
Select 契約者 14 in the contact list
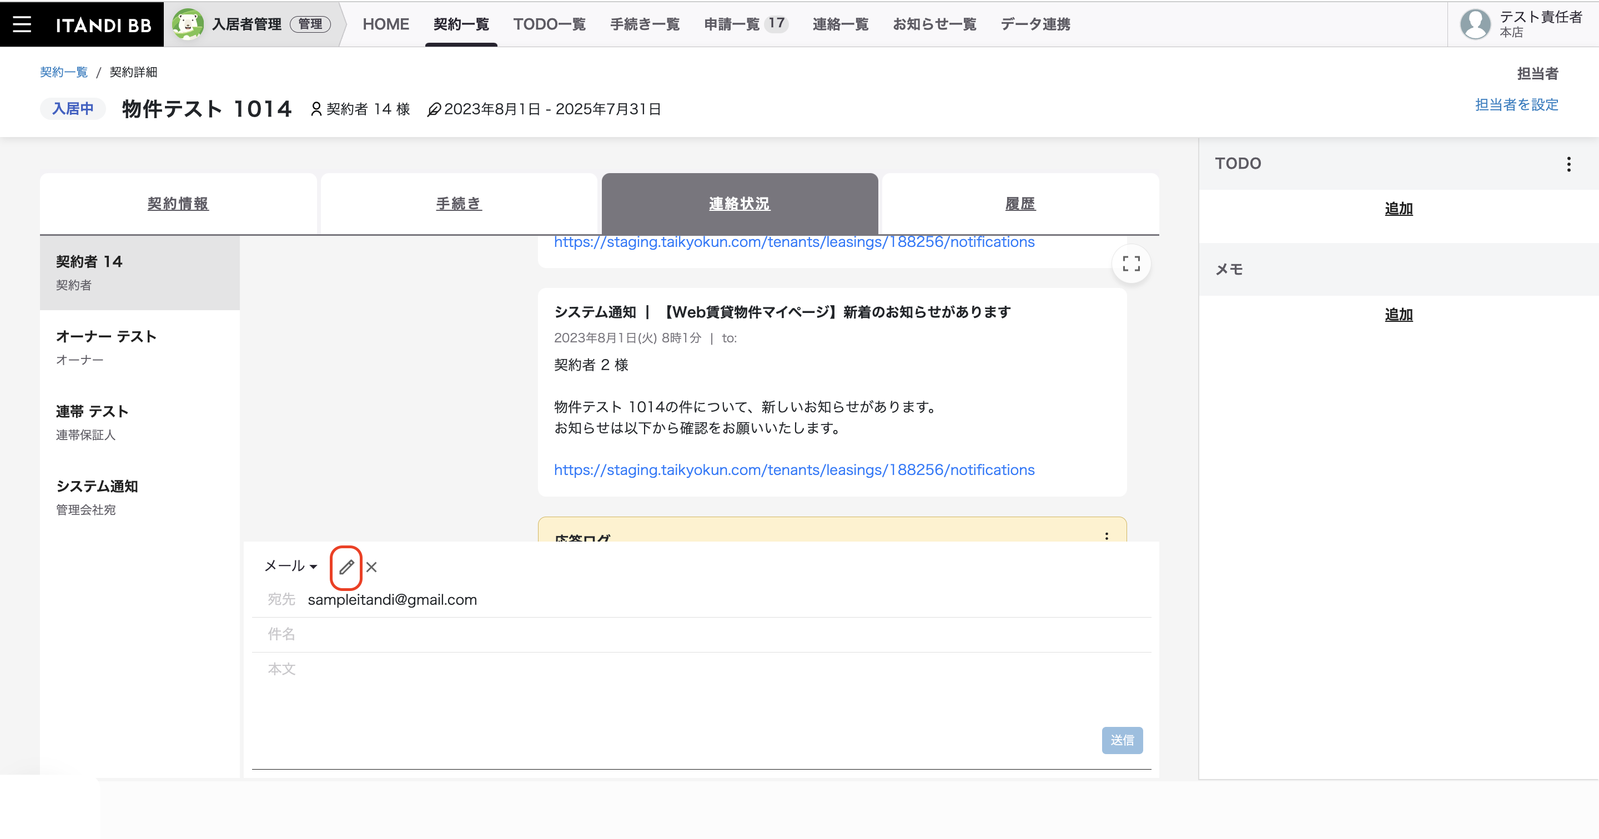pyautogui.click(x=140, y=272)
